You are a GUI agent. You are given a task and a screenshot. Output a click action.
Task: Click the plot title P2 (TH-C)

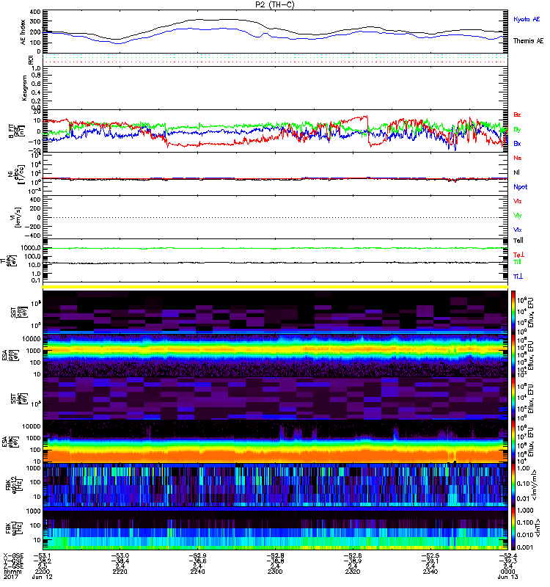point(274,4)
